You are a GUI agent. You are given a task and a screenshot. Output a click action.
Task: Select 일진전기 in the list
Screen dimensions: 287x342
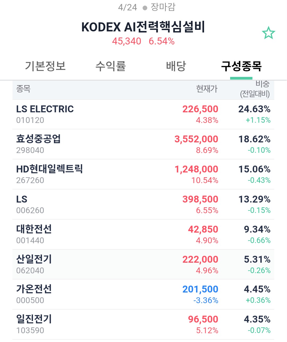143,324
